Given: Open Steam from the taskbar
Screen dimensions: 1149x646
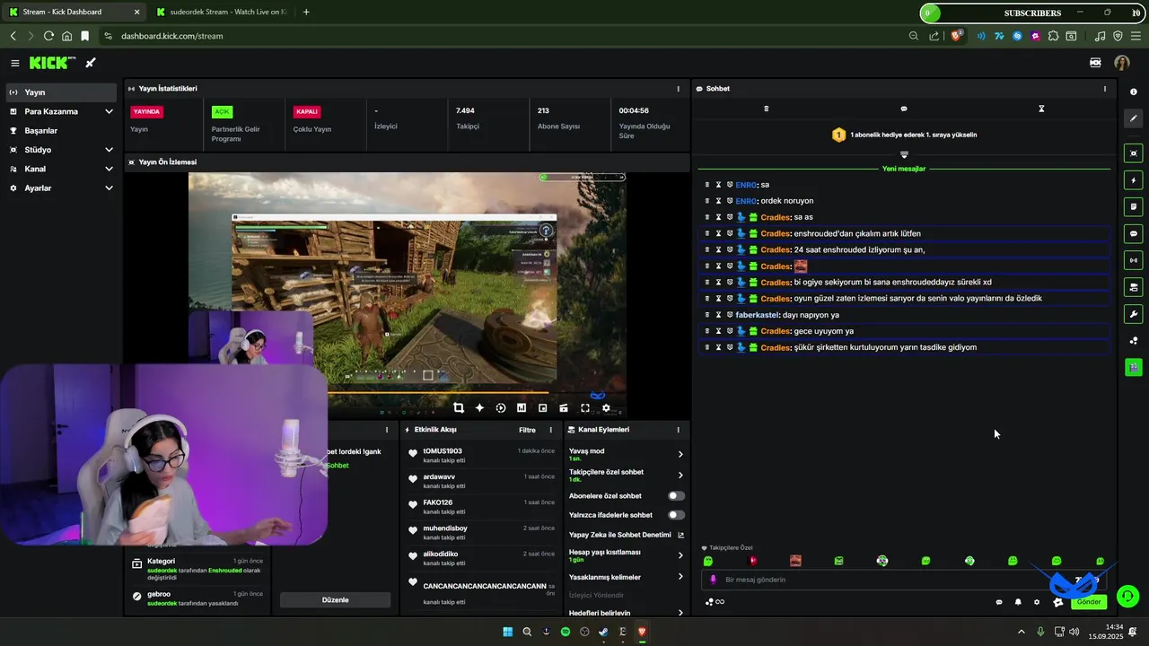Looking at the screenshot, I should [x=604, y=632].
